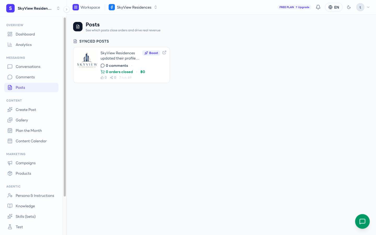Click the orders closed cart icon

pyautogui.click(x=103, y=72)
